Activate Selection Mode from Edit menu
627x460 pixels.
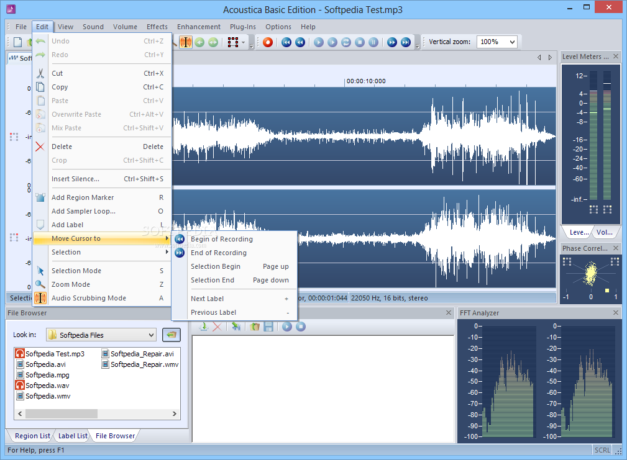click(102, 271)
